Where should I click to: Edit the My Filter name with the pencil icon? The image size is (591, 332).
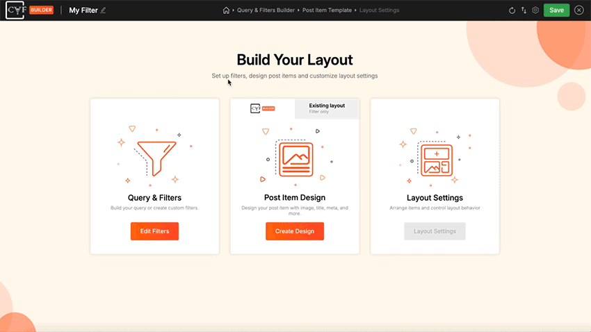pyautogui.click(x=103, y=10)
